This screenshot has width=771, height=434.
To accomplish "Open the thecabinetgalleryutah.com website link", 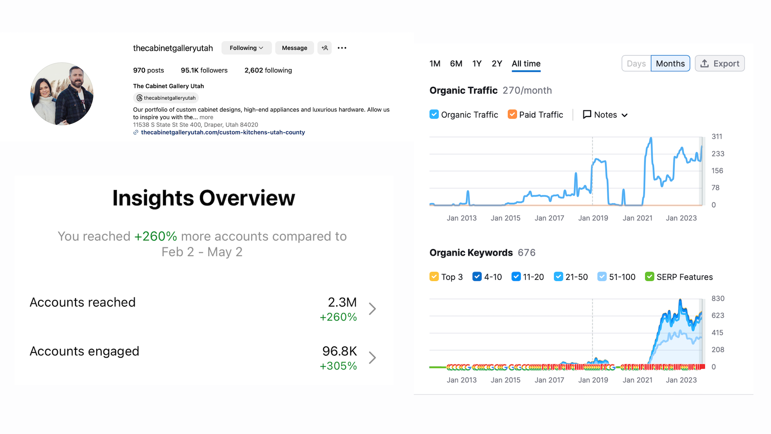I will pos(223,132).
